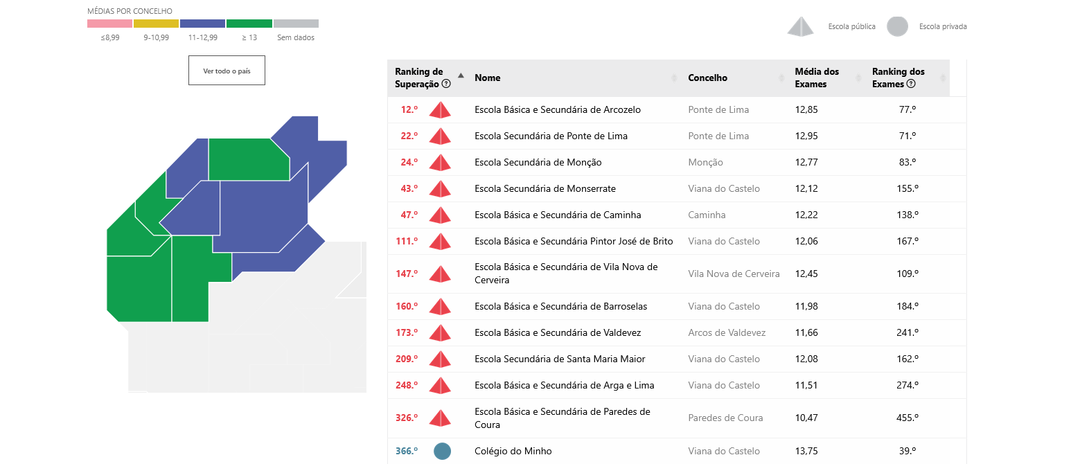Viewport: 1089px width, 464px height.
Task: Click blue circle icon for Colégio do Minho
Action: [442, 451]
